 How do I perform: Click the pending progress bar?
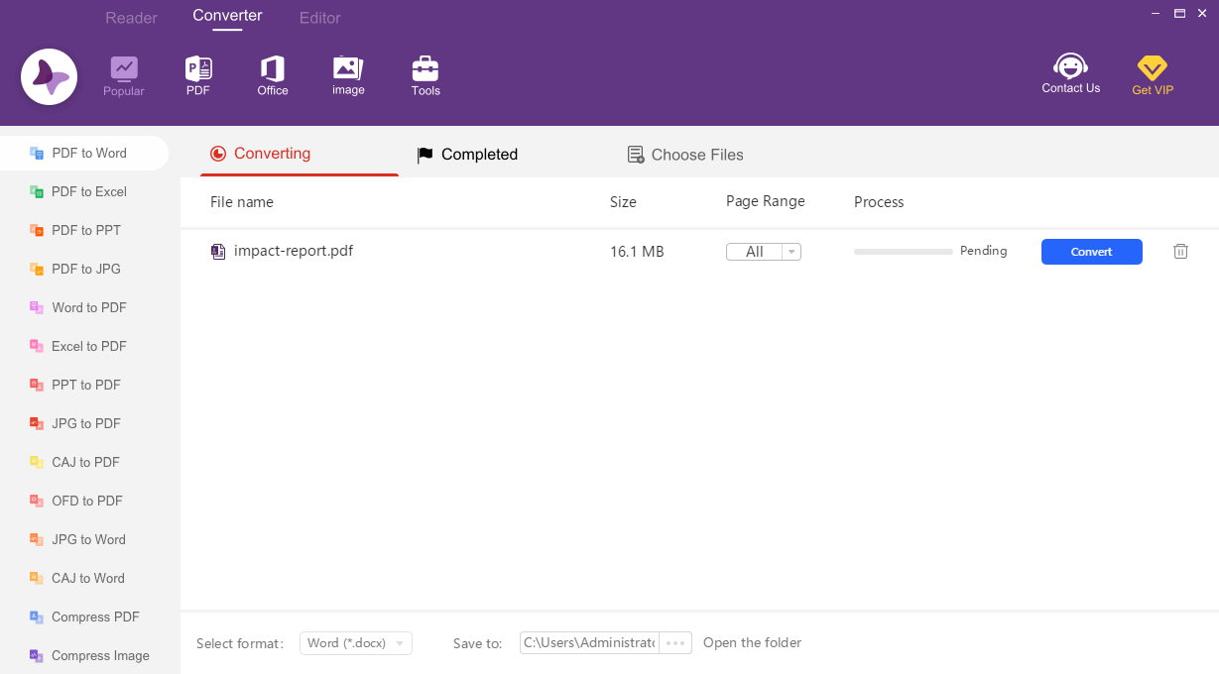click(903, 252)
